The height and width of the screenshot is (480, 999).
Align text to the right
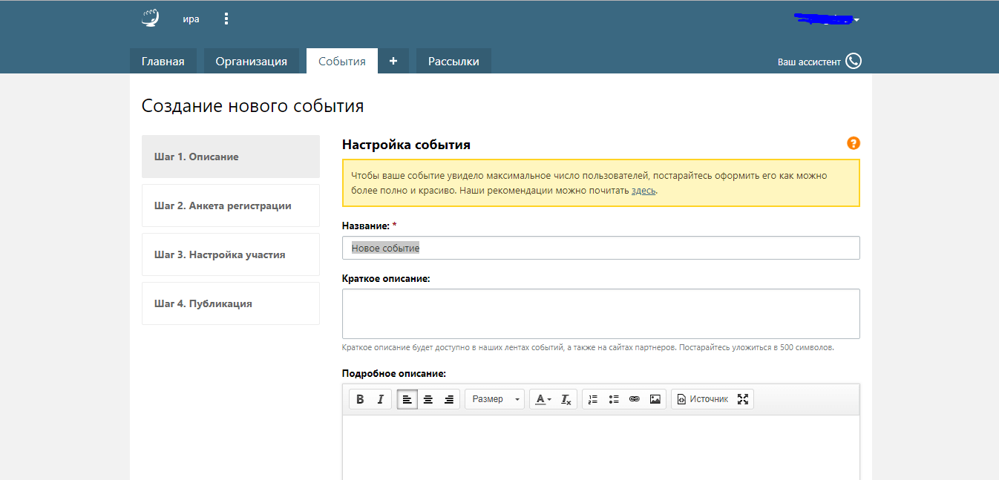click(449, 399)
